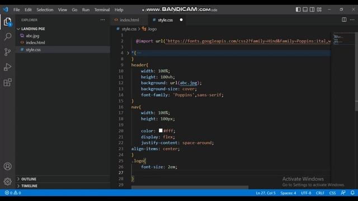The height and width of the screenshot is (201, 358).
Task: Change encoding via UTF-8 status item
Action: pyautogui.click(x=306, y=193)
